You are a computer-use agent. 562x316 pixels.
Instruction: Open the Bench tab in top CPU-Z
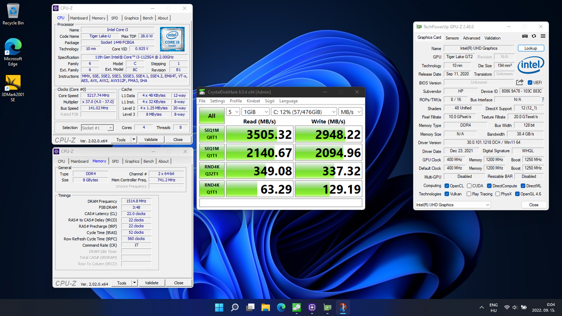click(148, 18)
